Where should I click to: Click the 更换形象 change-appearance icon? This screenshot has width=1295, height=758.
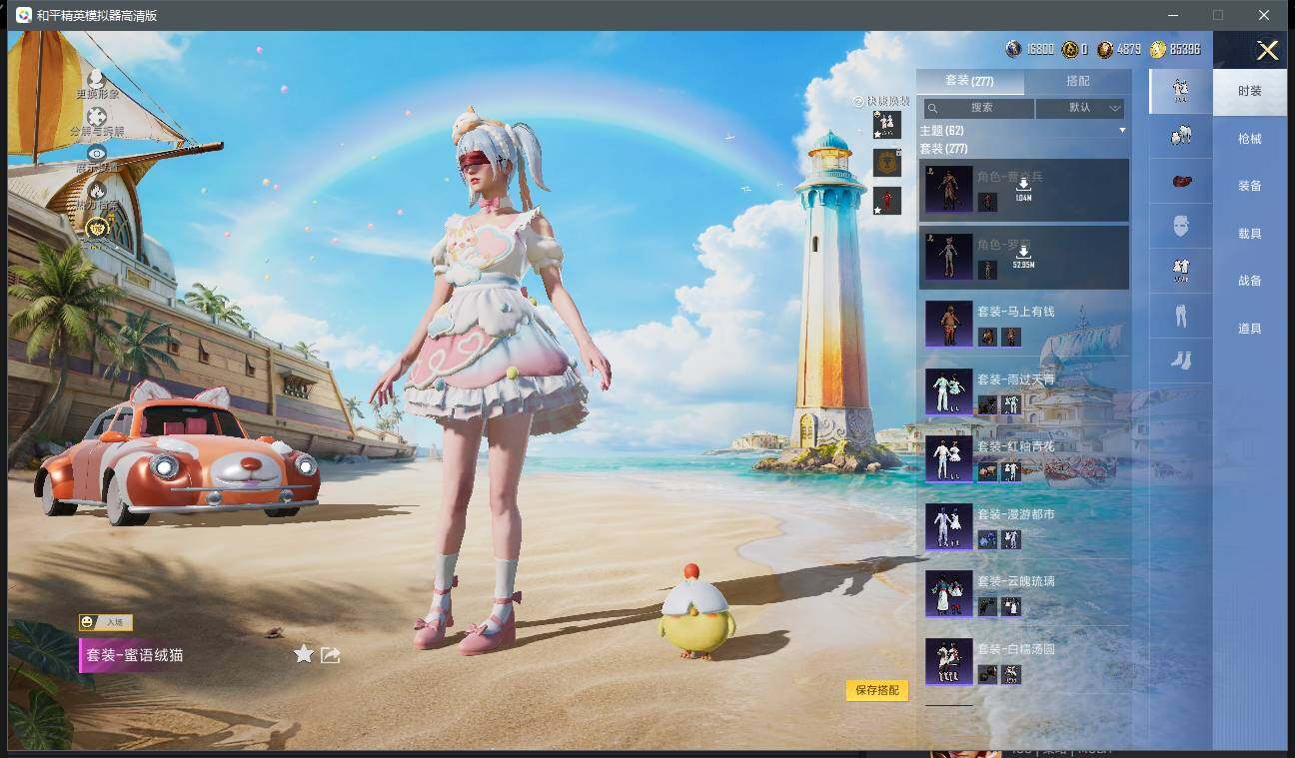point(96,79)
